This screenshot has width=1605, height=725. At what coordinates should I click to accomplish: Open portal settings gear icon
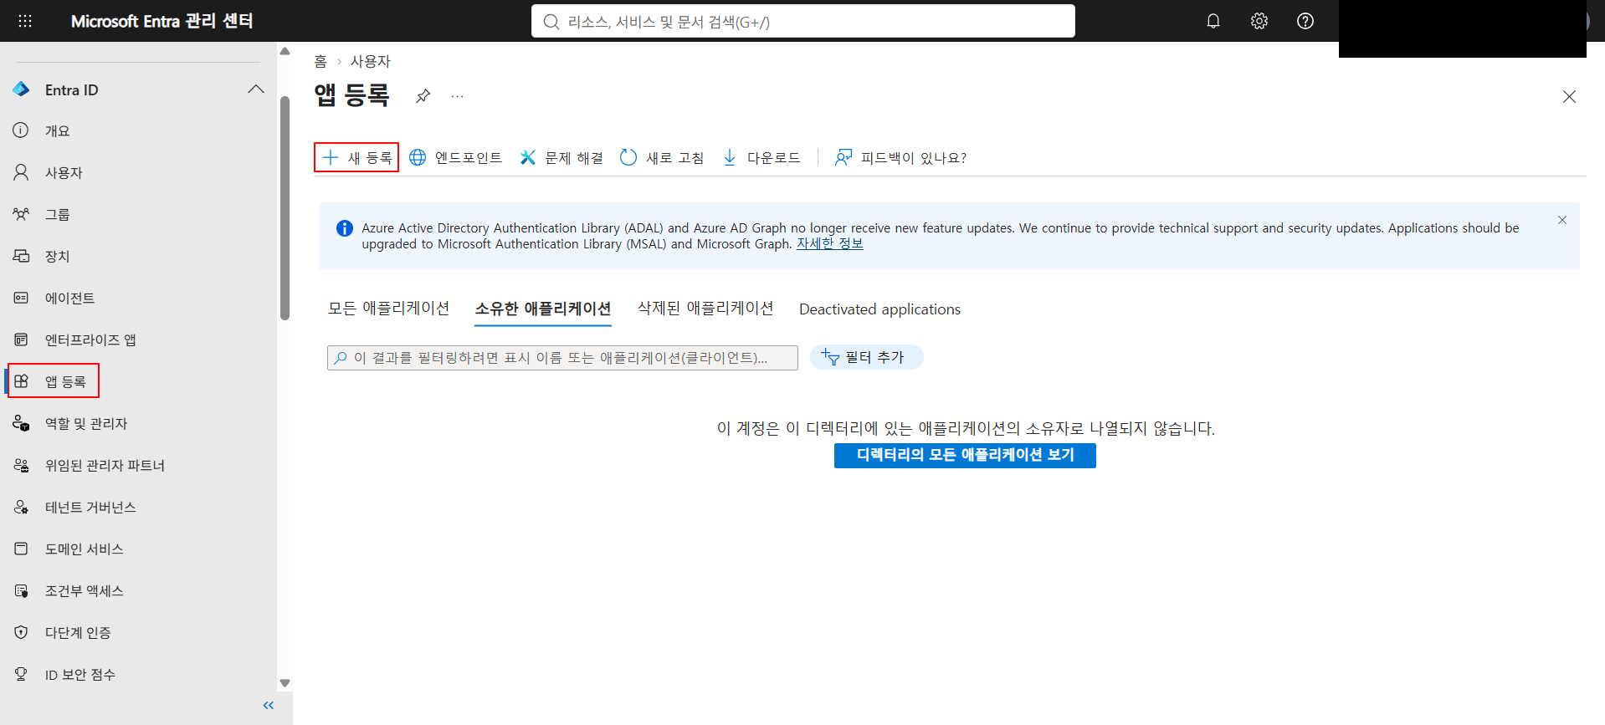click(x=1259, y=21)
